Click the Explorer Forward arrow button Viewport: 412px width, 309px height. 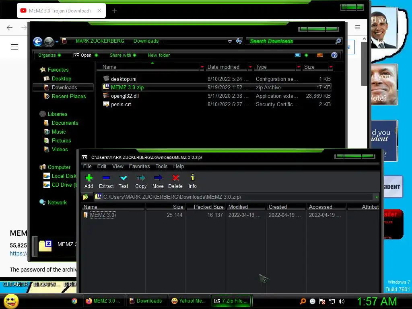49,41
